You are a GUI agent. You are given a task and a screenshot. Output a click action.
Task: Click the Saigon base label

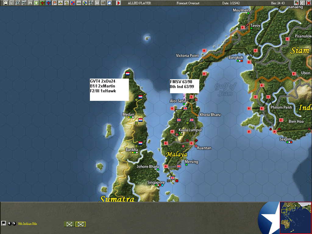285,139
